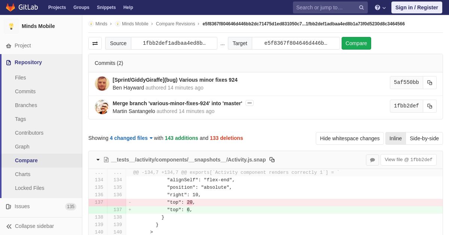
Task: Click the search magnifier icon
Action: 361,7
